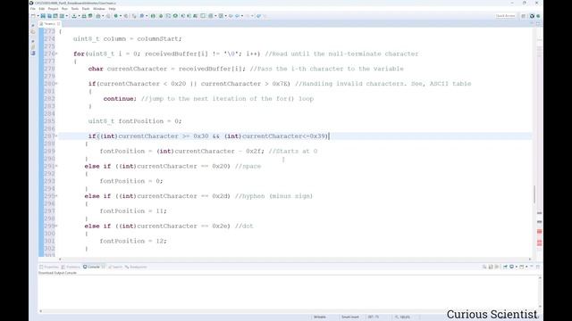Collapse the if block at line 280
The height and width of the screenshot is (321, 572).
(x=56, y=84)
